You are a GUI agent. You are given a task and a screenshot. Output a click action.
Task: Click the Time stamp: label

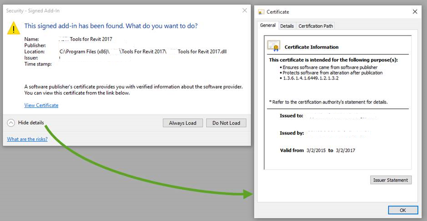click(x=38, y=64)
